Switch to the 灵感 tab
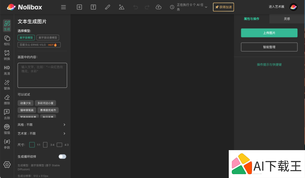Image resolution: width=305 pixels, height=178 pixels. point(287,19)
